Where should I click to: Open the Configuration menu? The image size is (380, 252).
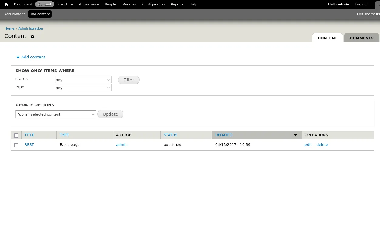(x=153, y=4)
